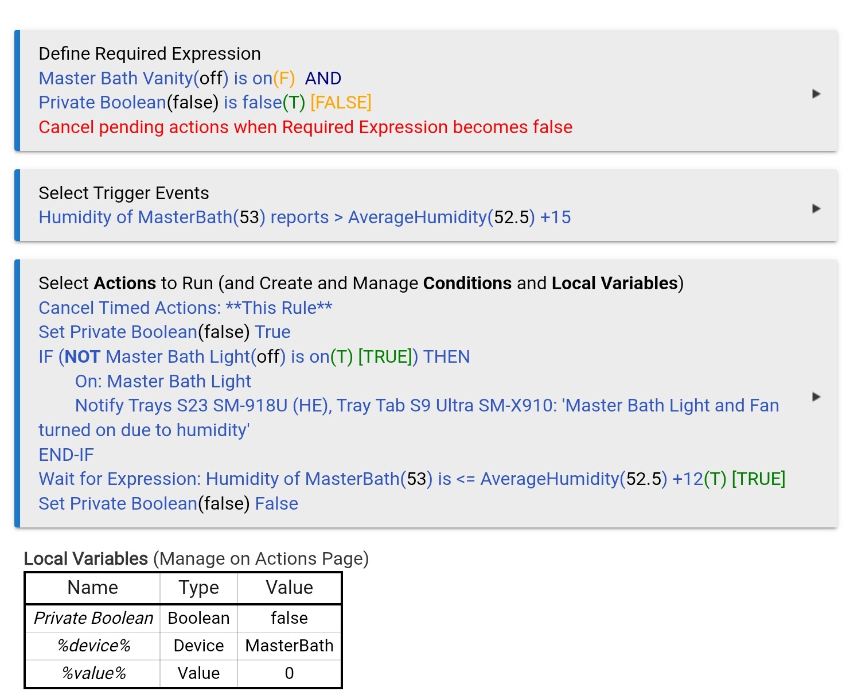Screen dimensions: 846x695
Task: Click Define Required Expression heading
Action: (x=149, y=53)
